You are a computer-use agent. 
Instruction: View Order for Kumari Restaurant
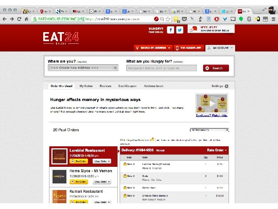pos(102,202)
